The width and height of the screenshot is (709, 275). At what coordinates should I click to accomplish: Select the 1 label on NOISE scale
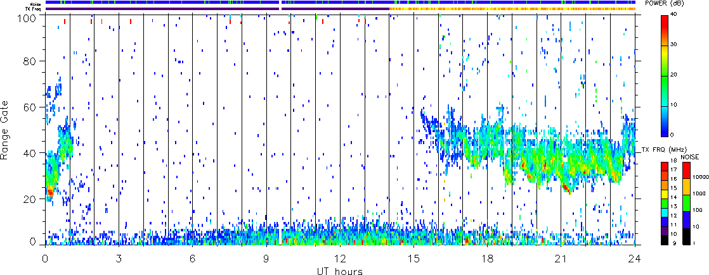coord(693,243)
